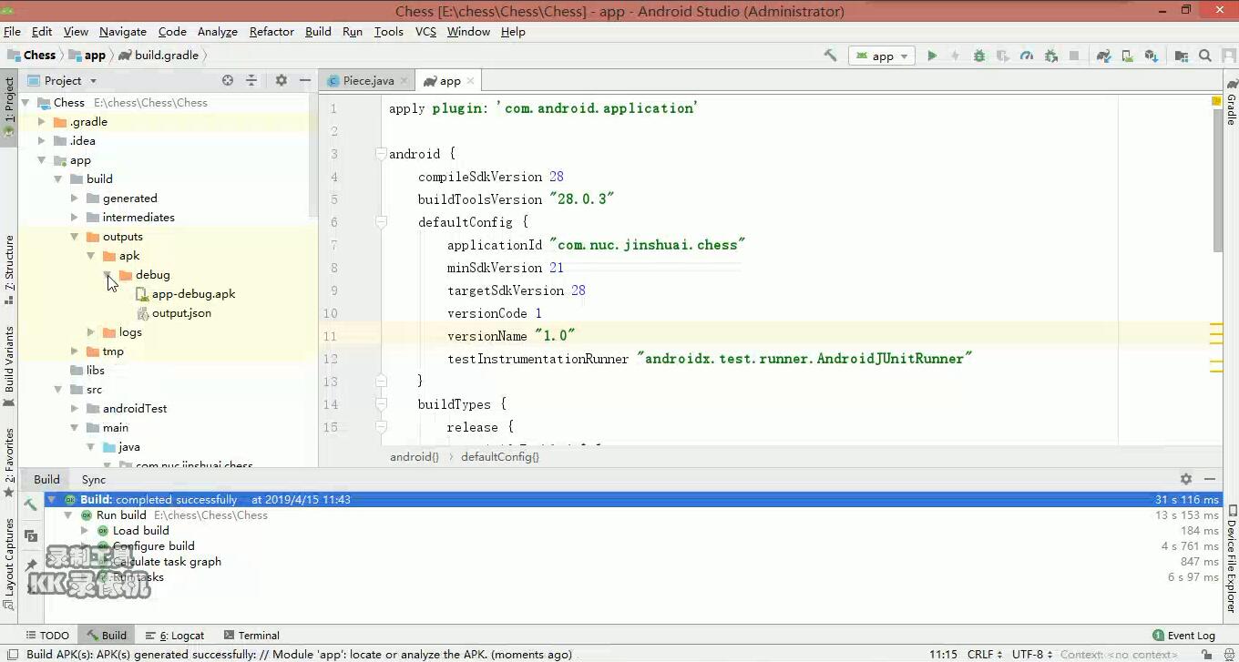Switch to the Sync tab
Image resolution: width=1239 pixels, height=662 pixels.
pyautogui.click(x=94, y=479)
